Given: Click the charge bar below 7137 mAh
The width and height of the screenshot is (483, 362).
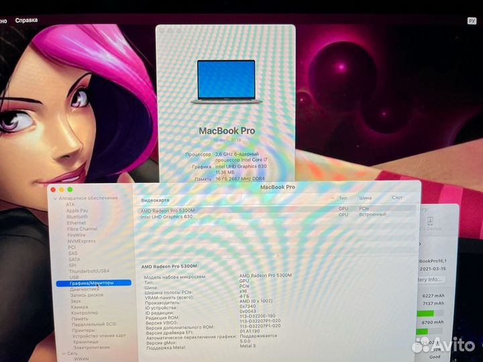Looking at the screenshot, I should [431, 314].
